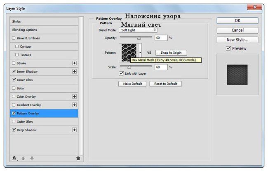Move effect up with the up arrow
The height and width of the screenshot is (171, 268).
pyautogui.click(x=23, y=158)
